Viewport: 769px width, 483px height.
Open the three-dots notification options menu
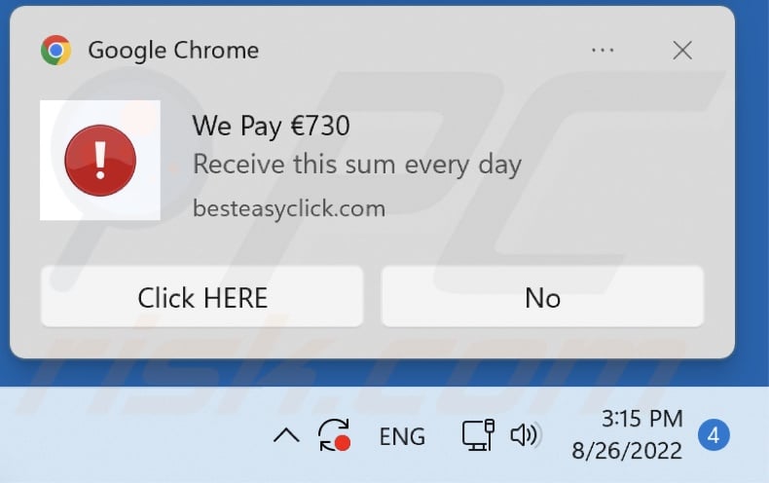pos(603,50)
